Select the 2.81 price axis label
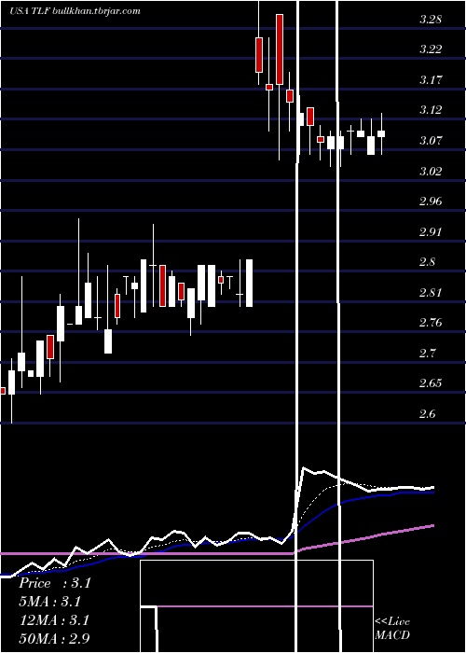The width and height of the screenshot is (466, 653). 431,292
